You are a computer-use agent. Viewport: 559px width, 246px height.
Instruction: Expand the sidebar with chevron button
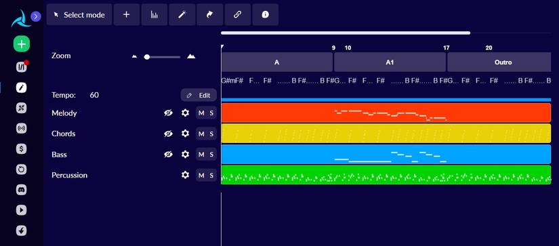[36, 16]
